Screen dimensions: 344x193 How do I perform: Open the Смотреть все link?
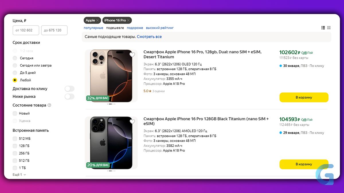[149, 37]
